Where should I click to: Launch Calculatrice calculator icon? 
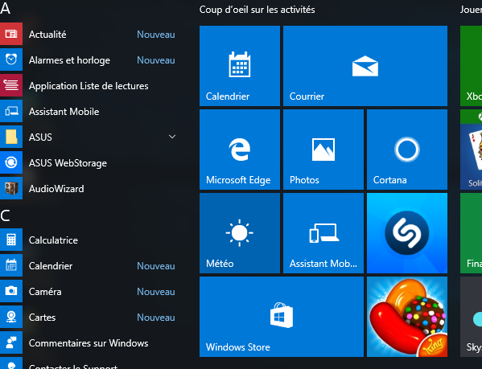(x=11, y=240)
